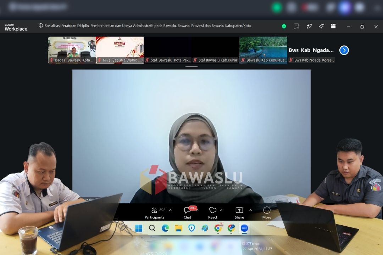This screenshot has width=383, height=255.
Task: Select the Nivel Saputra Wahid thumbnail
Action: [120, 50]
